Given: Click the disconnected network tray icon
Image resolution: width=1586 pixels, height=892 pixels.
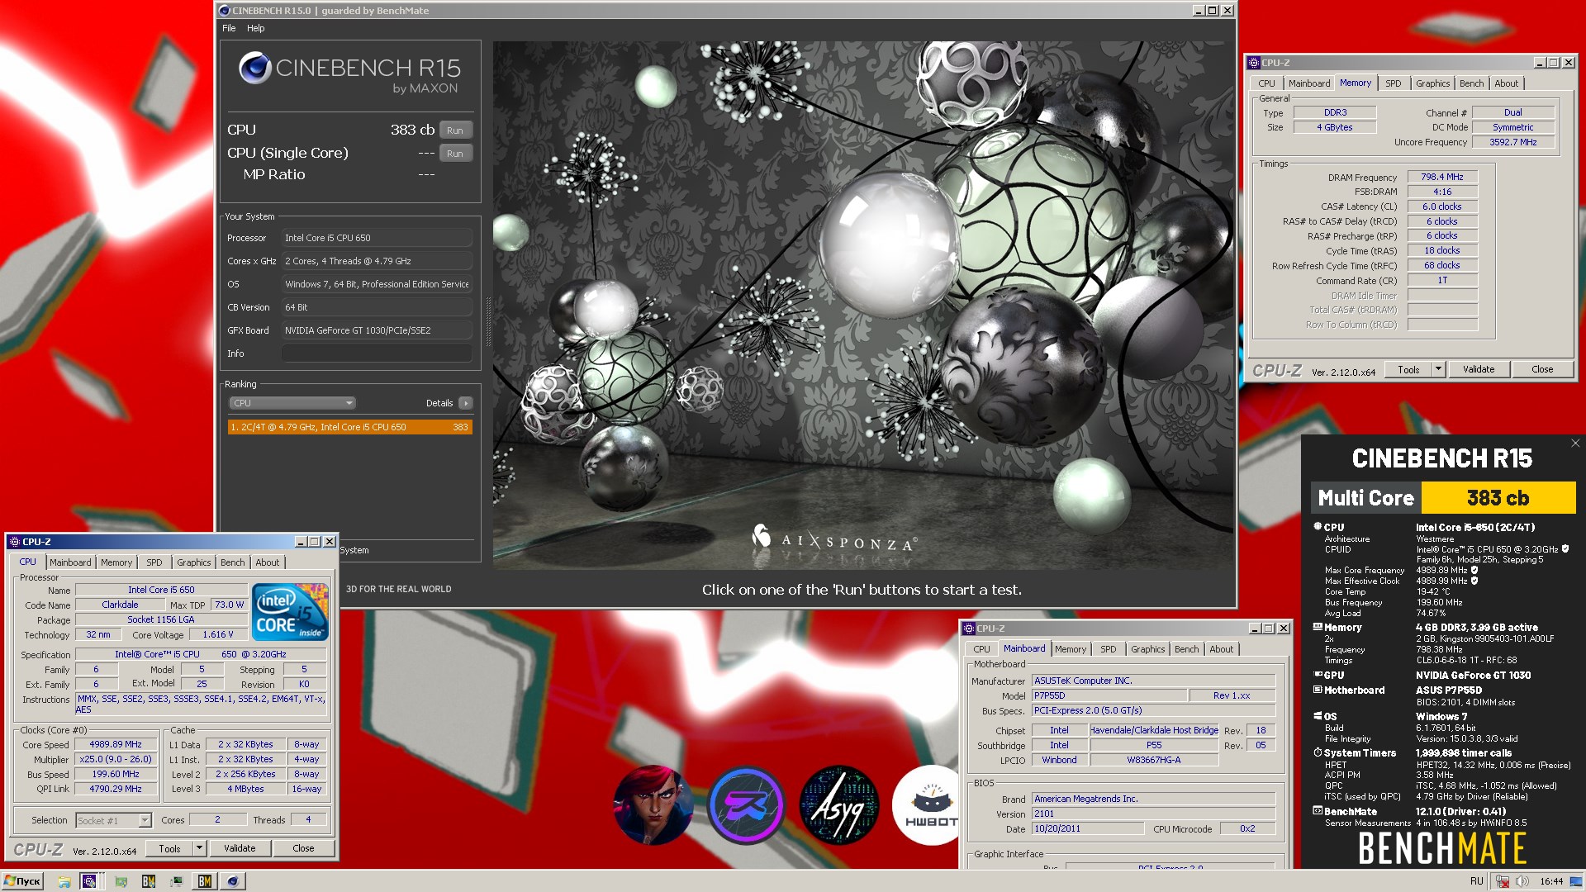Looking at the screenshot, I should (x=1503, y=881).
